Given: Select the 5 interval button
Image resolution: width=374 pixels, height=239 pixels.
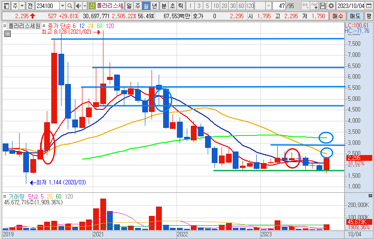Looking at the screenshot, I should click(x=207, y=6).
